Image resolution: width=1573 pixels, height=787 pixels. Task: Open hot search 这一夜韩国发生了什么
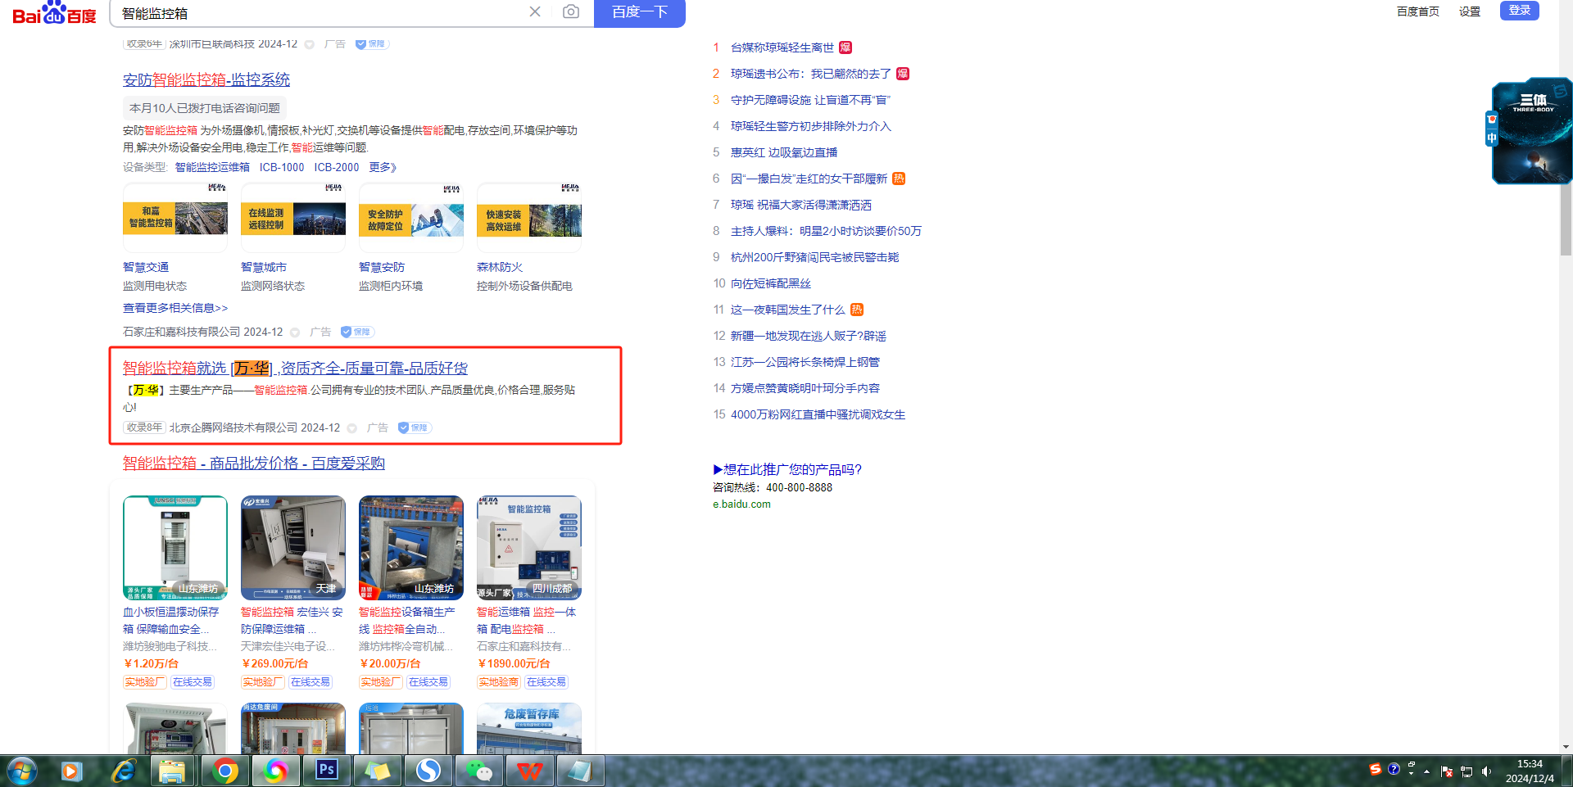click(788, 310)
